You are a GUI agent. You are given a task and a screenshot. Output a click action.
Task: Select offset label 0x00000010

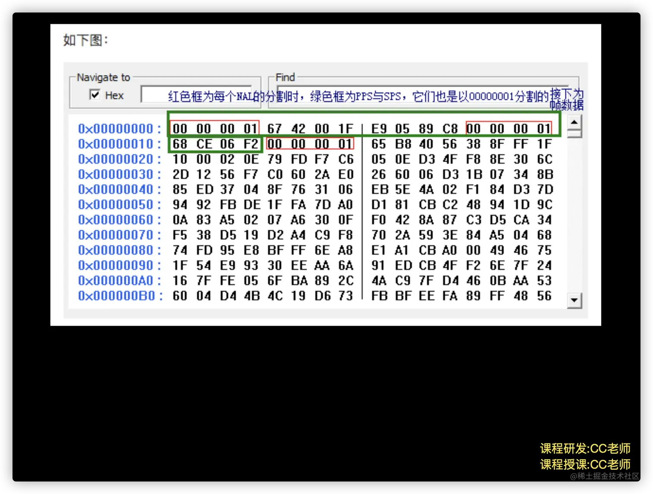click(116, 144)
